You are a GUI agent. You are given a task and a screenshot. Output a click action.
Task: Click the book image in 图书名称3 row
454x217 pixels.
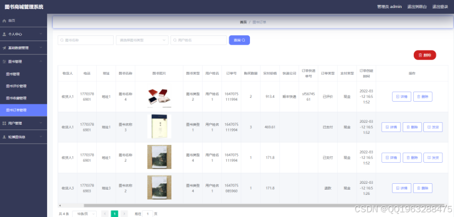pyautogui.click(x=159, y=126)
